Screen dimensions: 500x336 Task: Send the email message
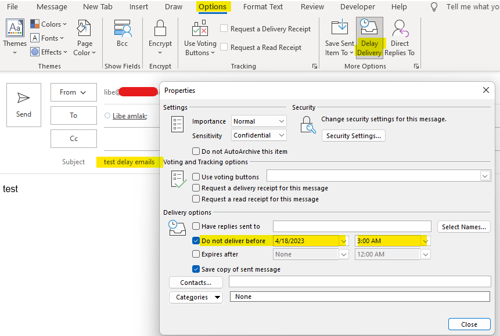[24, 105]
